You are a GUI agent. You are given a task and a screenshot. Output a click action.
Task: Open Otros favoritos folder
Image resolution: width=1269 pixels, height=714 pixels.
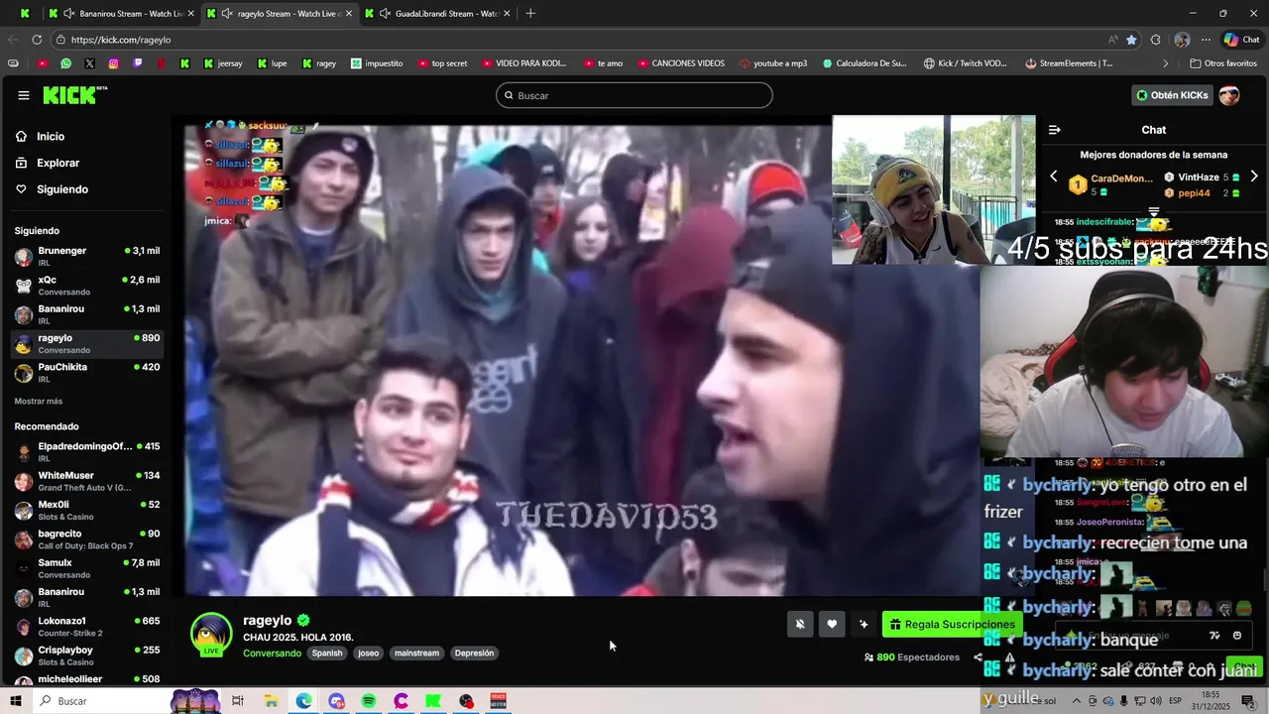pyautogui.click(x=1223, y=63)
